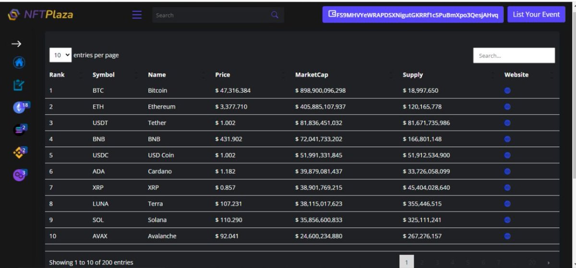The height and width of the screenshot is (268, 576).
Task: Click the USDT symbol cell
Action: click(x=100, y=123)
